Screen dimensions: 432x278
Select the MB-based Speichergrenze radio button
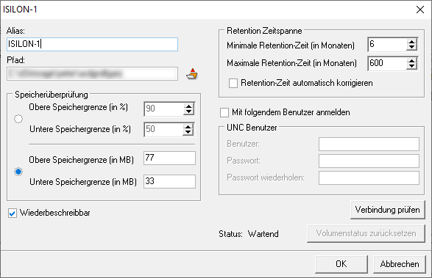click(x=18, y=172)
